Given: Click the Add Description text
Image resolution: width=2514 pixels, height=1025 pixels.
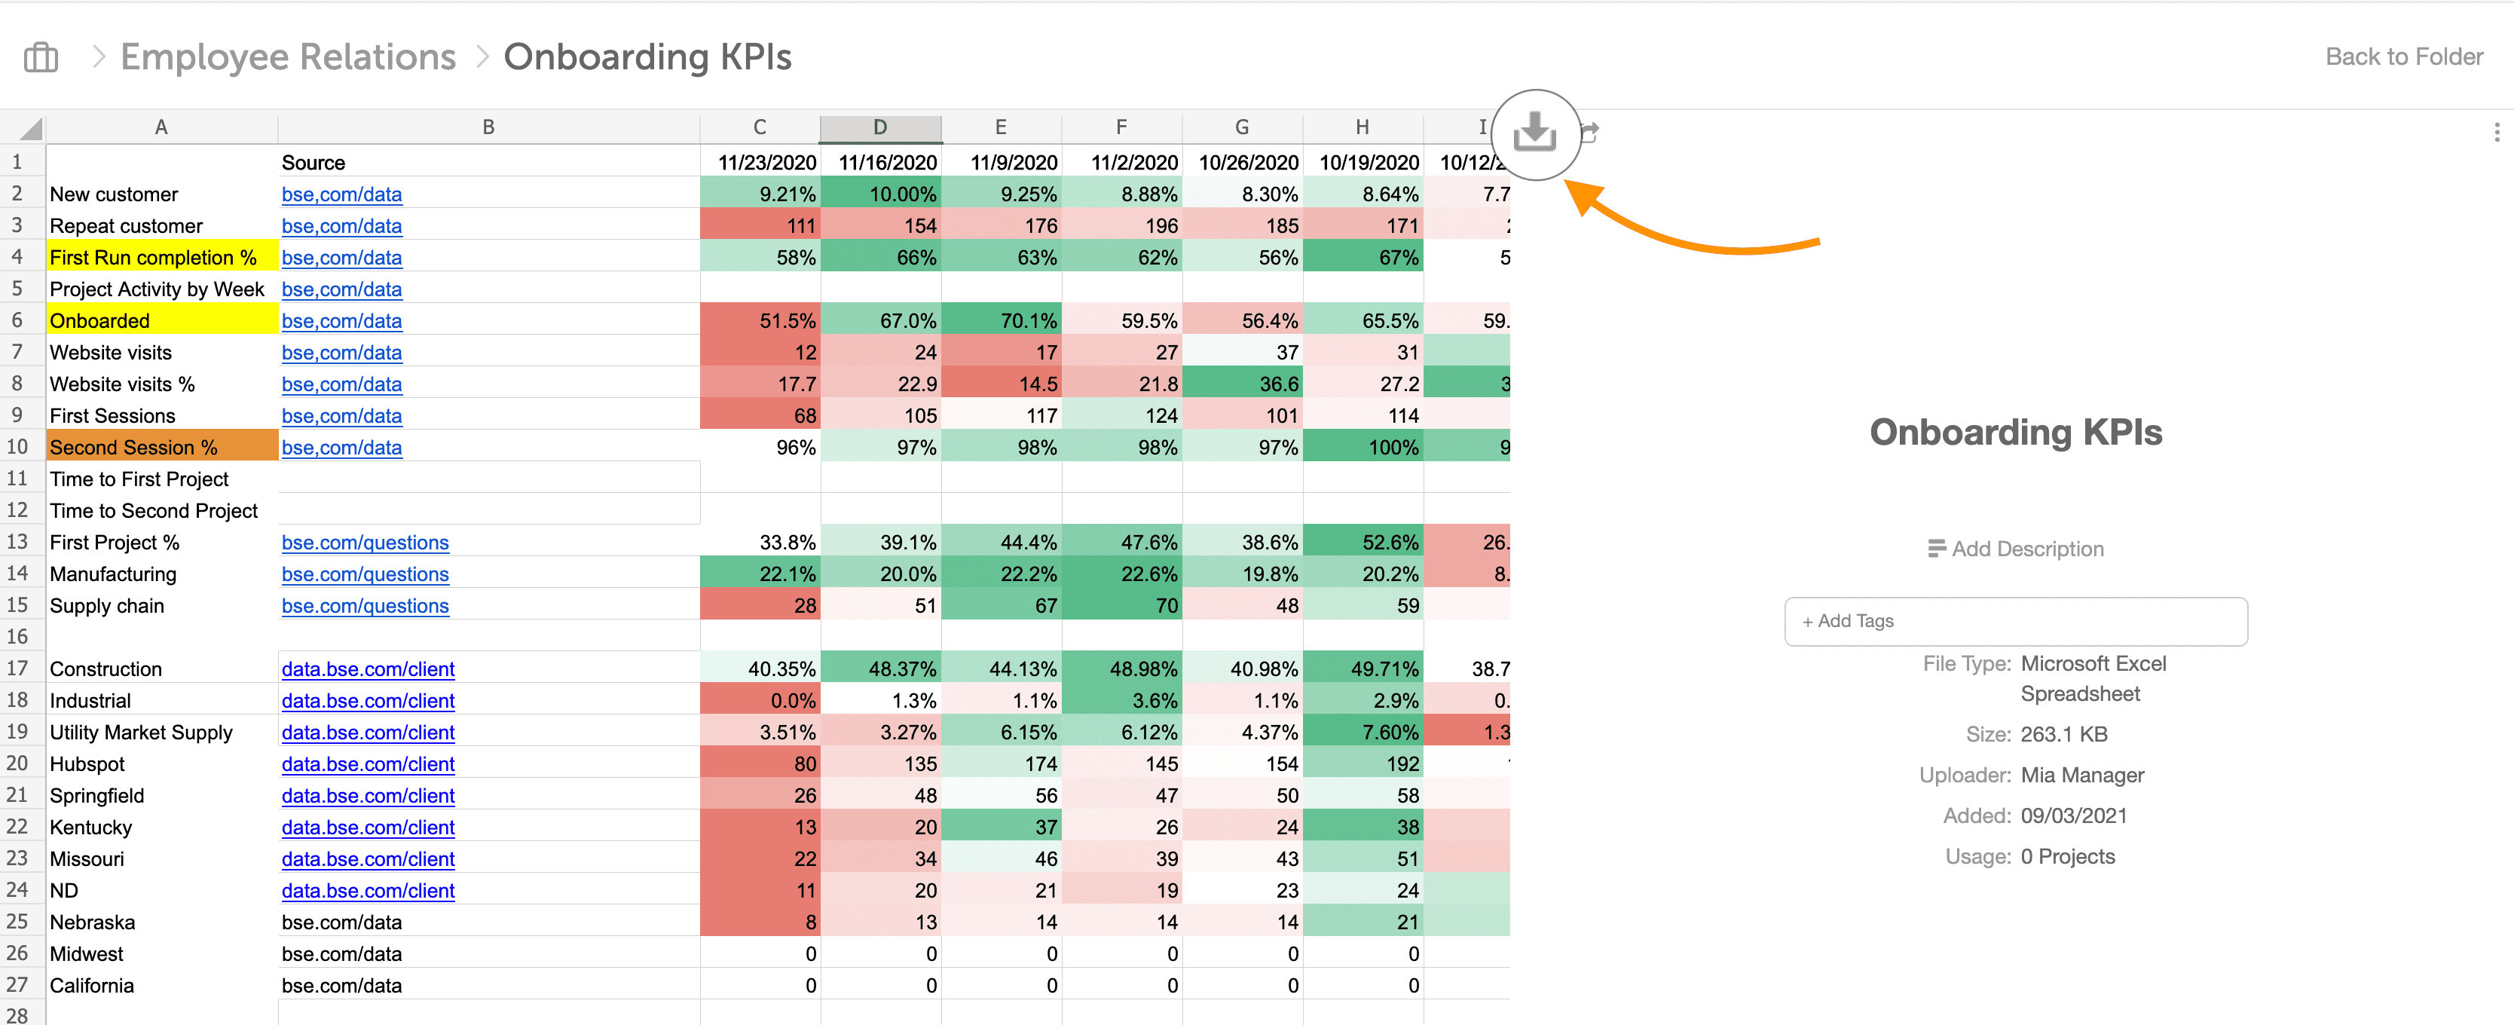Looking at the screenshot, I should point(2027,549).
